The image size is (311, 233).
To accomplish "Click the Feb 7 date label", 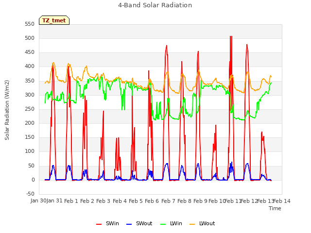I will (168, 201).
